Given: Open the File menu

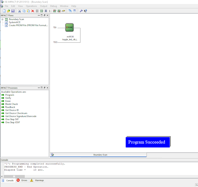Looking at the screenshot, I should pos(6,6).
